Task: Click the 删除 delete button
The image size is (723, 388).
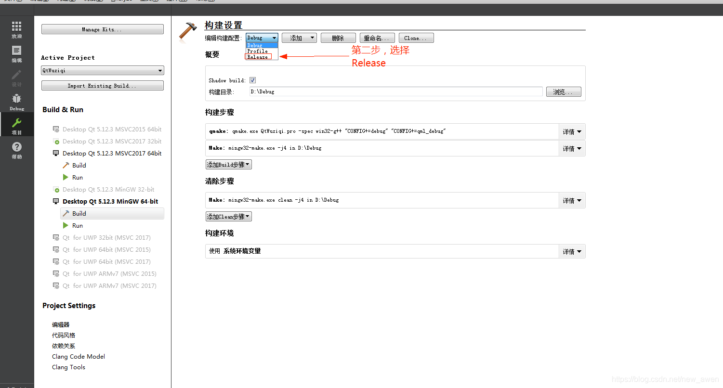Action: pos(338,38)
